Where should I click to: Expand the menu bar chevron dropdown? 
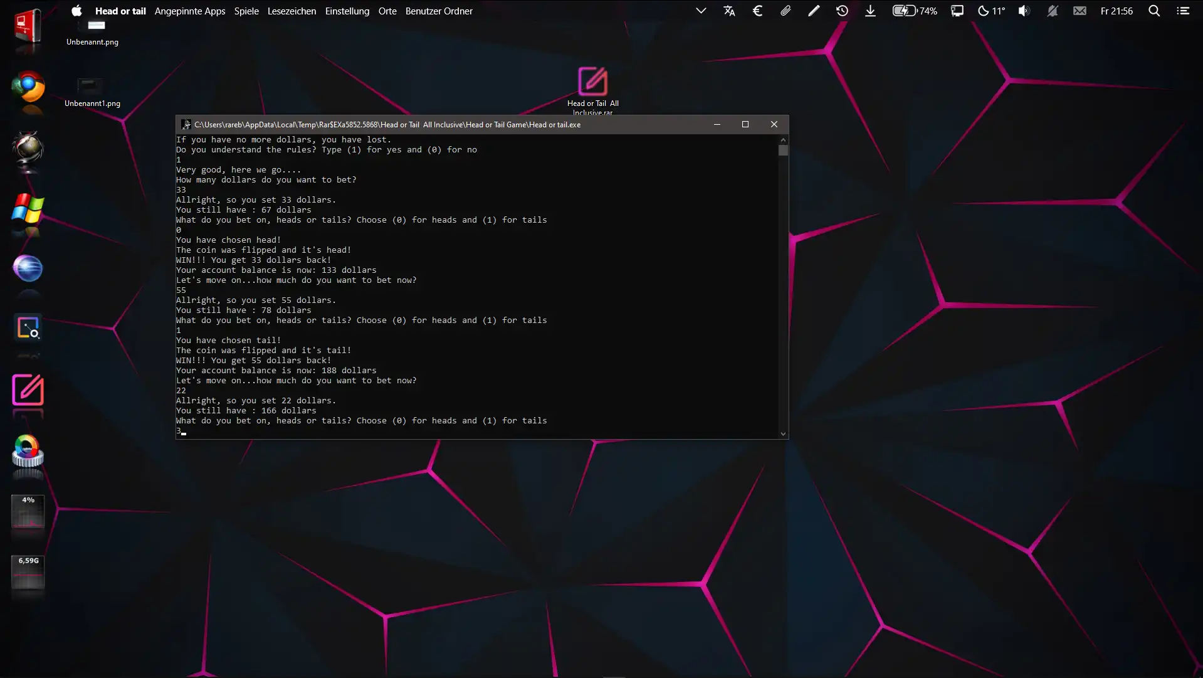pos(701,11)
